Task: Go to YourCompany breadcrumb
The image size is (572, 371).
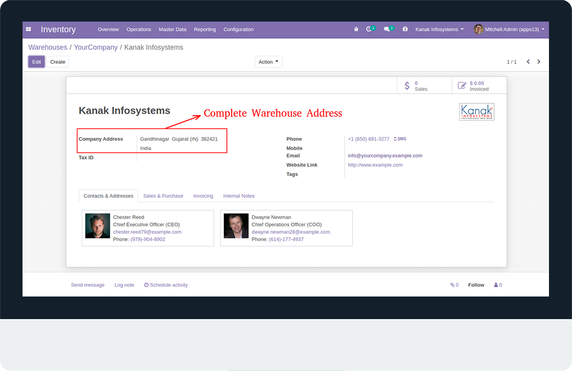Action: 96,48
